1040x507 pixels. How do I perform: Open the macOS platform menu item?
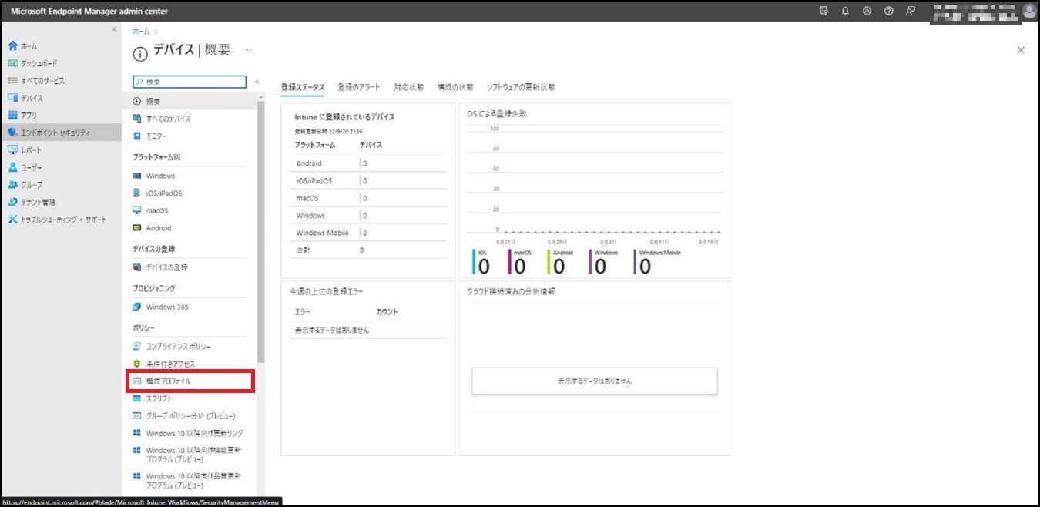tap(190, 210)
